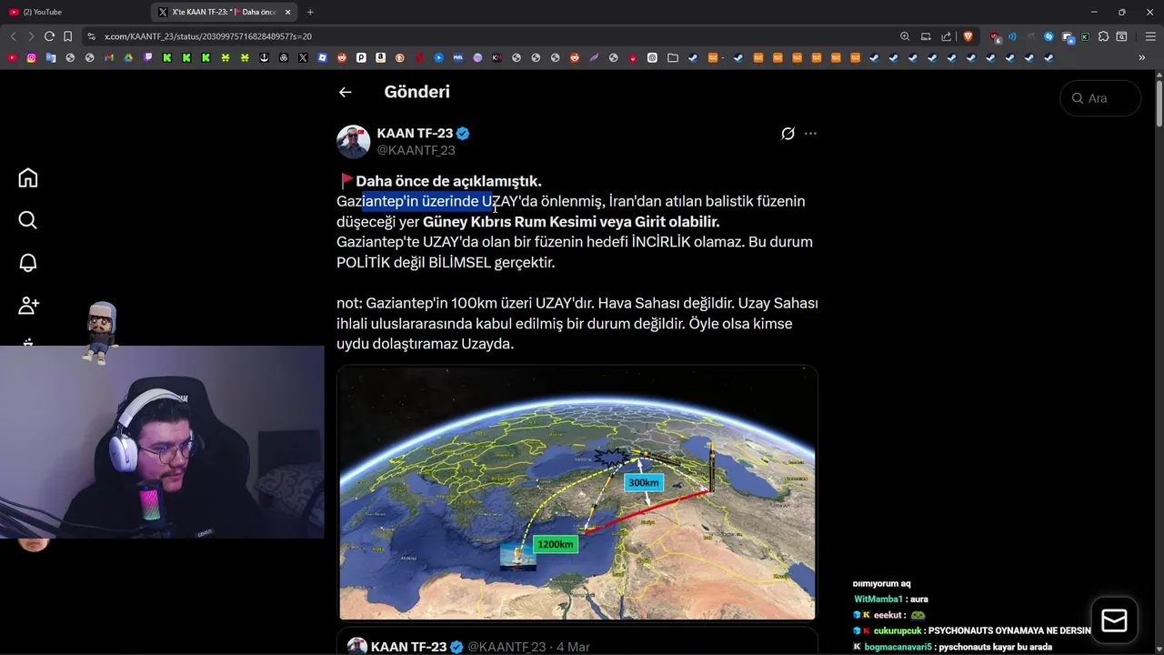1164x655 pixels.
Task: Open the MAL bookmark icon
Action: click(x=457, y=57)
